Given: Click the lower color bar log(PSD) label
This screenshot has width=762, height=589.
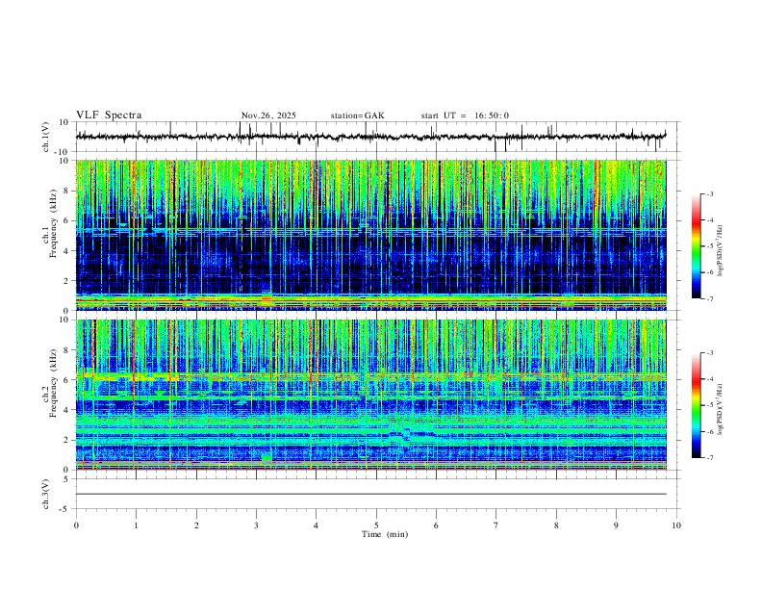Looking at the screenshot, I should 721,409.
